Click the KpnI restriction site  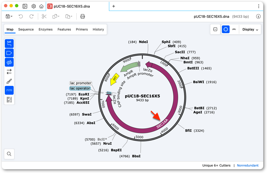pyautogui.click(x=85, y=99)
